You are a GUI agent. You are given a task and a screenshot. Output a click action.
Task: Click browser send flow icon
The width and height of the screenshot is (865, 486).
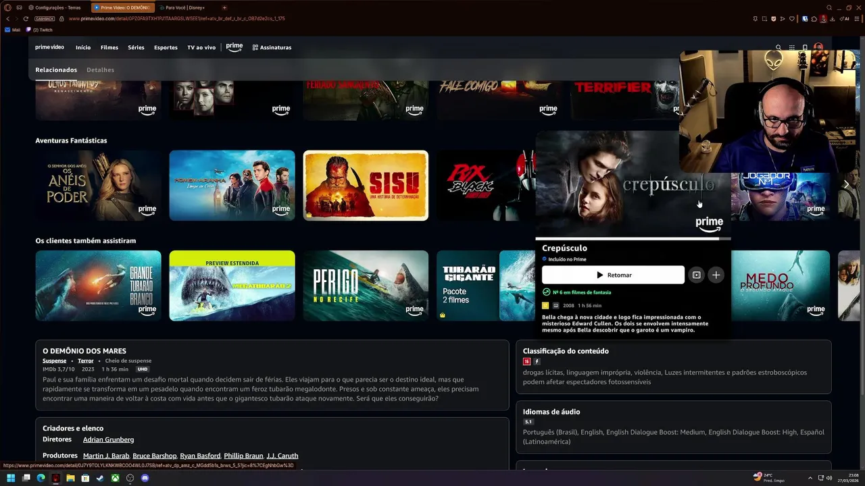[x=783, y=18]
